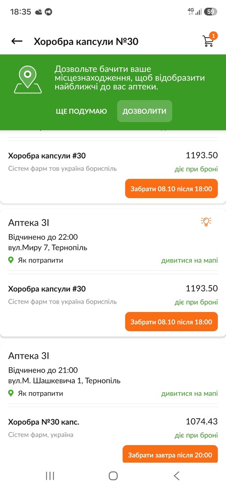Image resolution: width=226 pixels, height=489 pixels.
Task: Tap green pin icon for Шашкевича 1 pharmacy
Action: (x=11, y=393)
